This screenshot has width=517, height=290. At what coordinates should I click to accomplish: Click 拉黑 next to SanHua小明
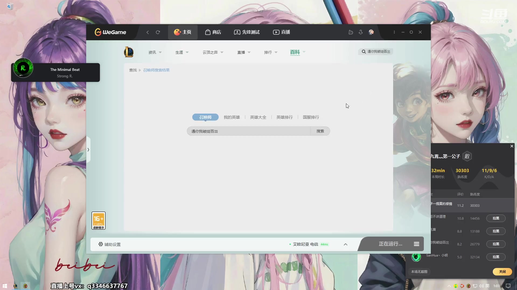coord(496,257)
